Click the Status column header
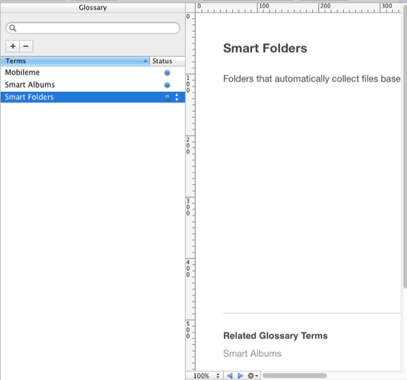The width and height of the screenshot is (407, 380). coord(168,61)
